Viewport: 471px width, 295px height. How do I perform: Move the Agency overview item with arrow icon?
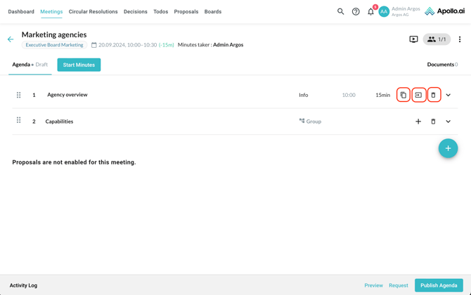pyautogui.click(x=418, y=95)
